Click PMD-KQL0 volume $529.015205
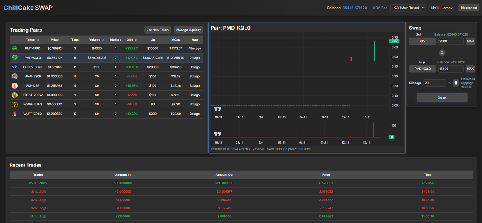 (x=96, y=58)
